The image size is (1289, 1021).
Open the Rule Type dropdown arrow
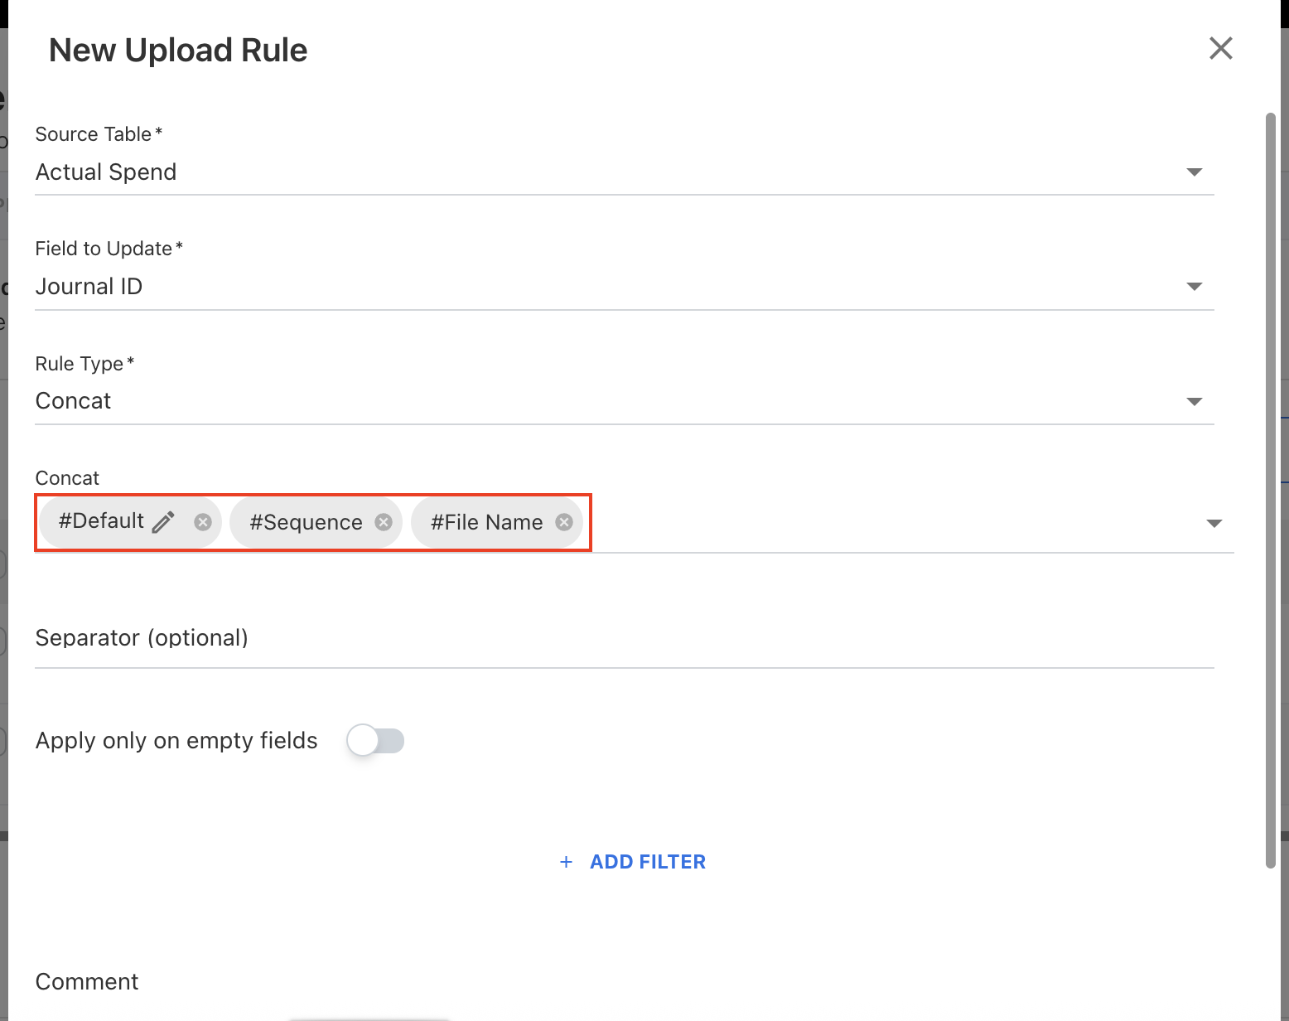tap(1194, 402)
